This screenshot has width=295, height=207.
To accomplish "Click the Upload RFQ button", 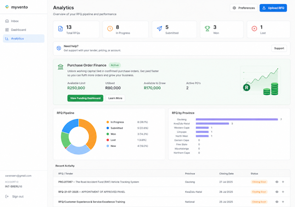I will 273,8.
